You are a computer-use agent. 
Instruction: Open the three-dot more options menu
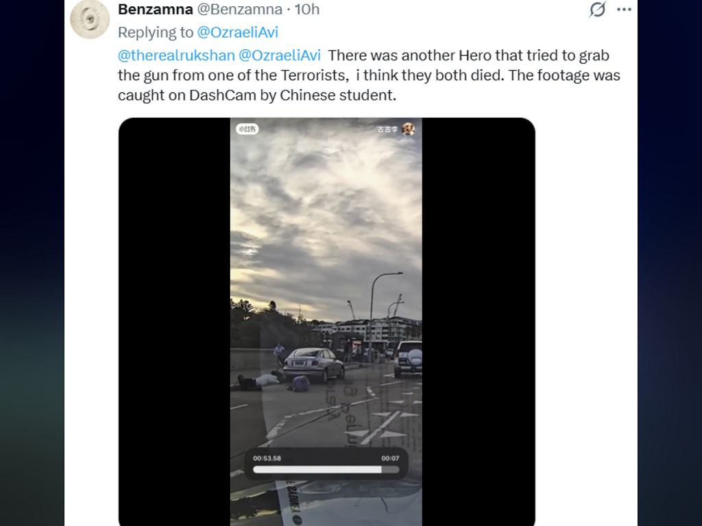point(624,9)
